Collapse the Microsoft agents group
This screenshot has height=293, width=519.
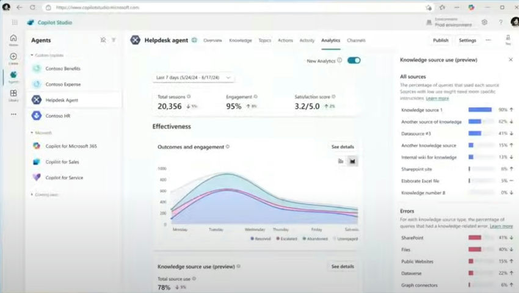[x=32, y=132]
